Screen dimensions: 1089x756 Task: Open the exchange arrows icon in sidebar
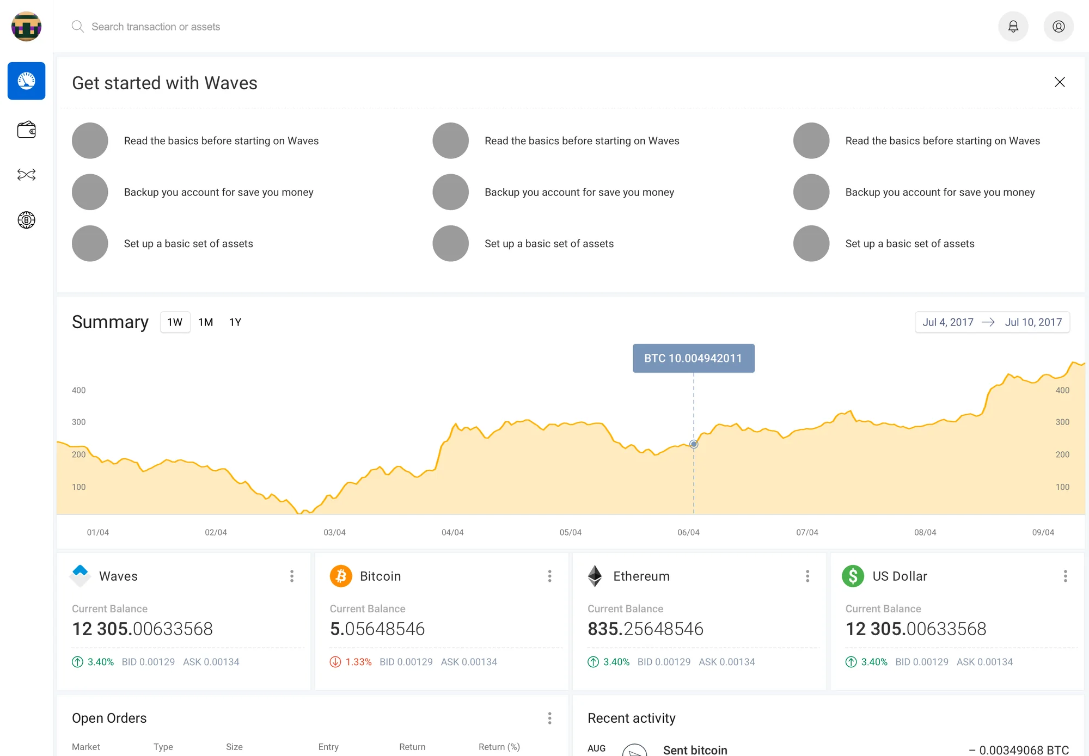point(26,175)
